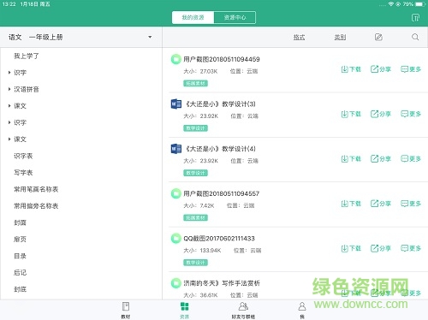The height and width of the screenshot is (320, 428).
Task: Click battery indicator in status bar
Action: (420, 4)
